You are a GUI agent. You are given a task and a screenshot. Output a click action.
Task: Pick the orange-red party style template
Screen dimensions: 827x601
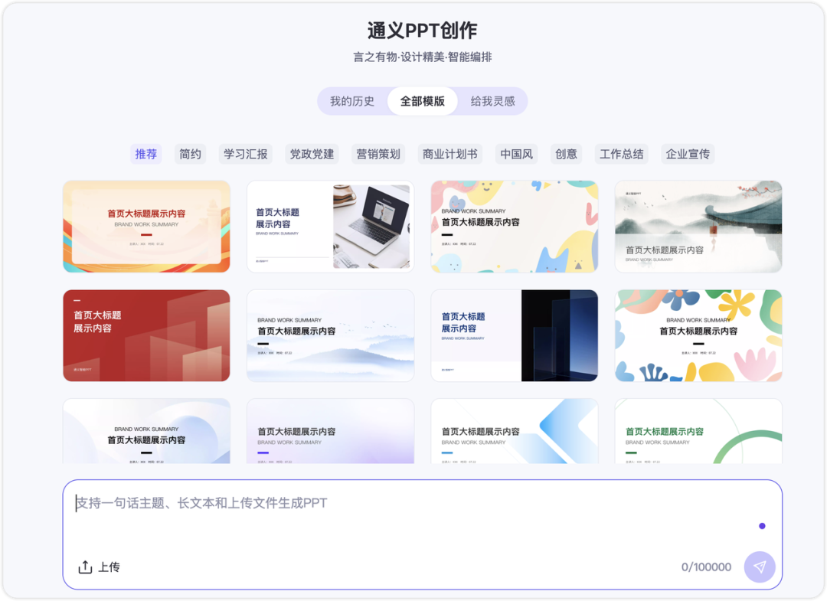(146, 227)
